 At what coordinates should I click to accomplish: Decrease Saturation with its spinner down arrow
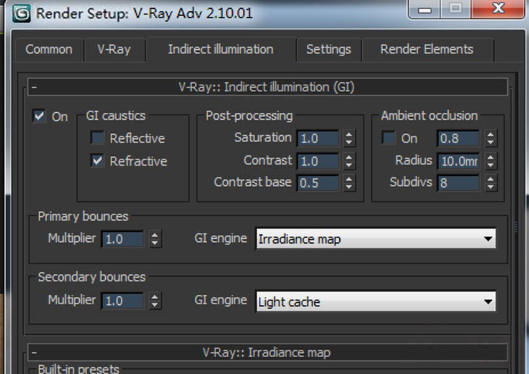pyautogui.click(x=349, y=142)
